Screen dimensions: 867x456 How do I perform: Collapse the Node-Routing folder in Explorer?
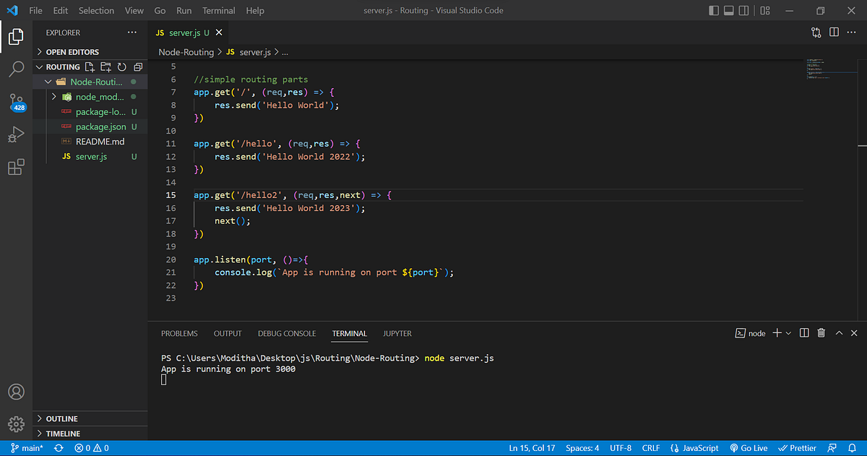tap(49, 82)
